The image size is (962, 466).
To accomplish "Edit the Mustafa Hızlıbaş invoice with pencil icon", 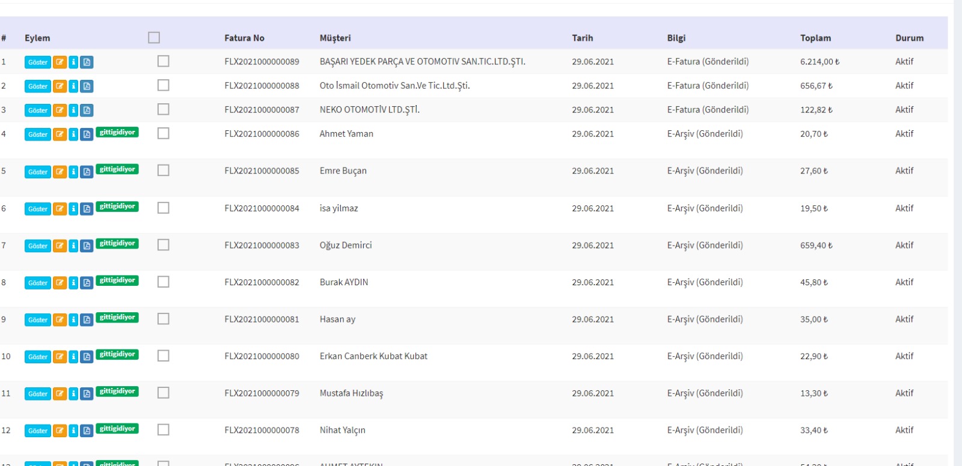I will (60, 394).
